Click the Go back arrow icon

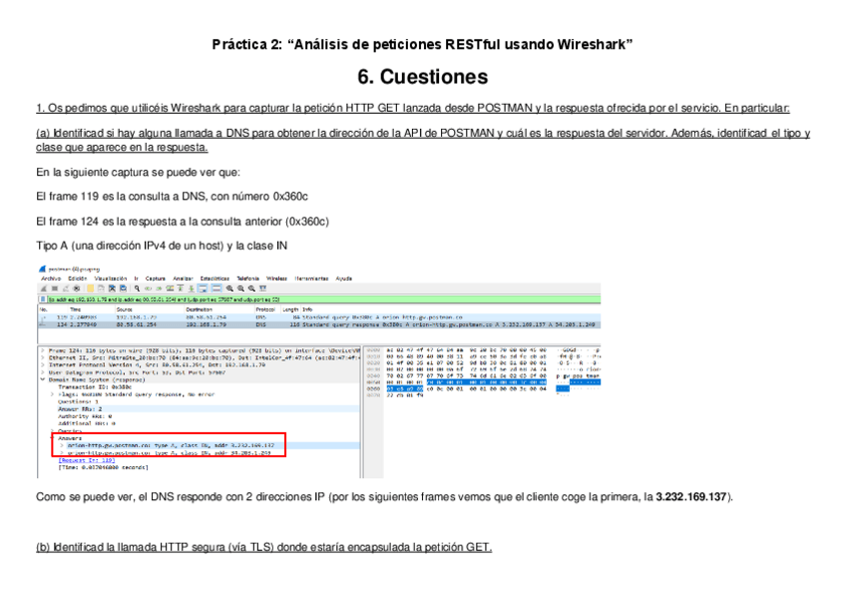coord(148,289)
